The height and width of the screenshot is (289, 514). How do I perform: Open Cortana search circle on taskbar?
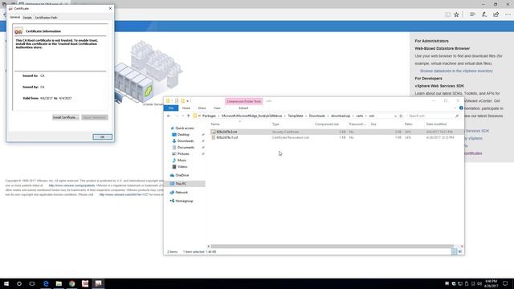19,283
